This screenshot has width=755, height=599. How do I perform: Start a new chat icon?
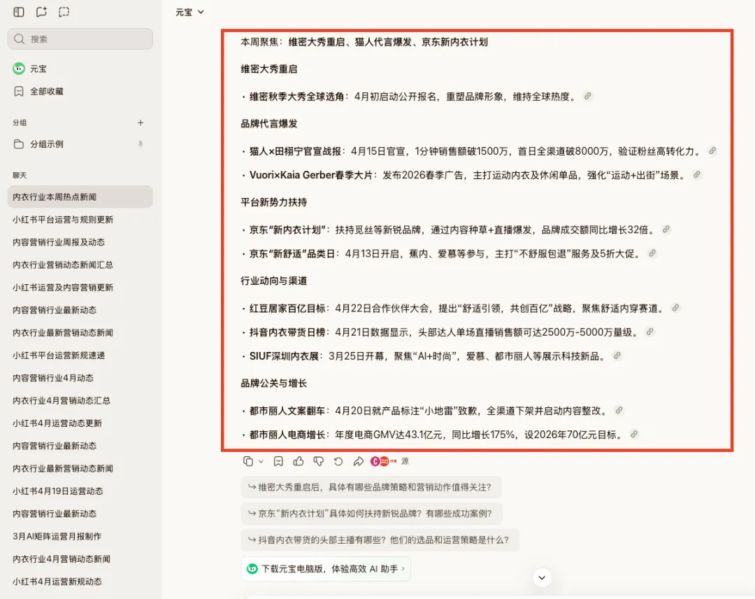click(41, 12)
